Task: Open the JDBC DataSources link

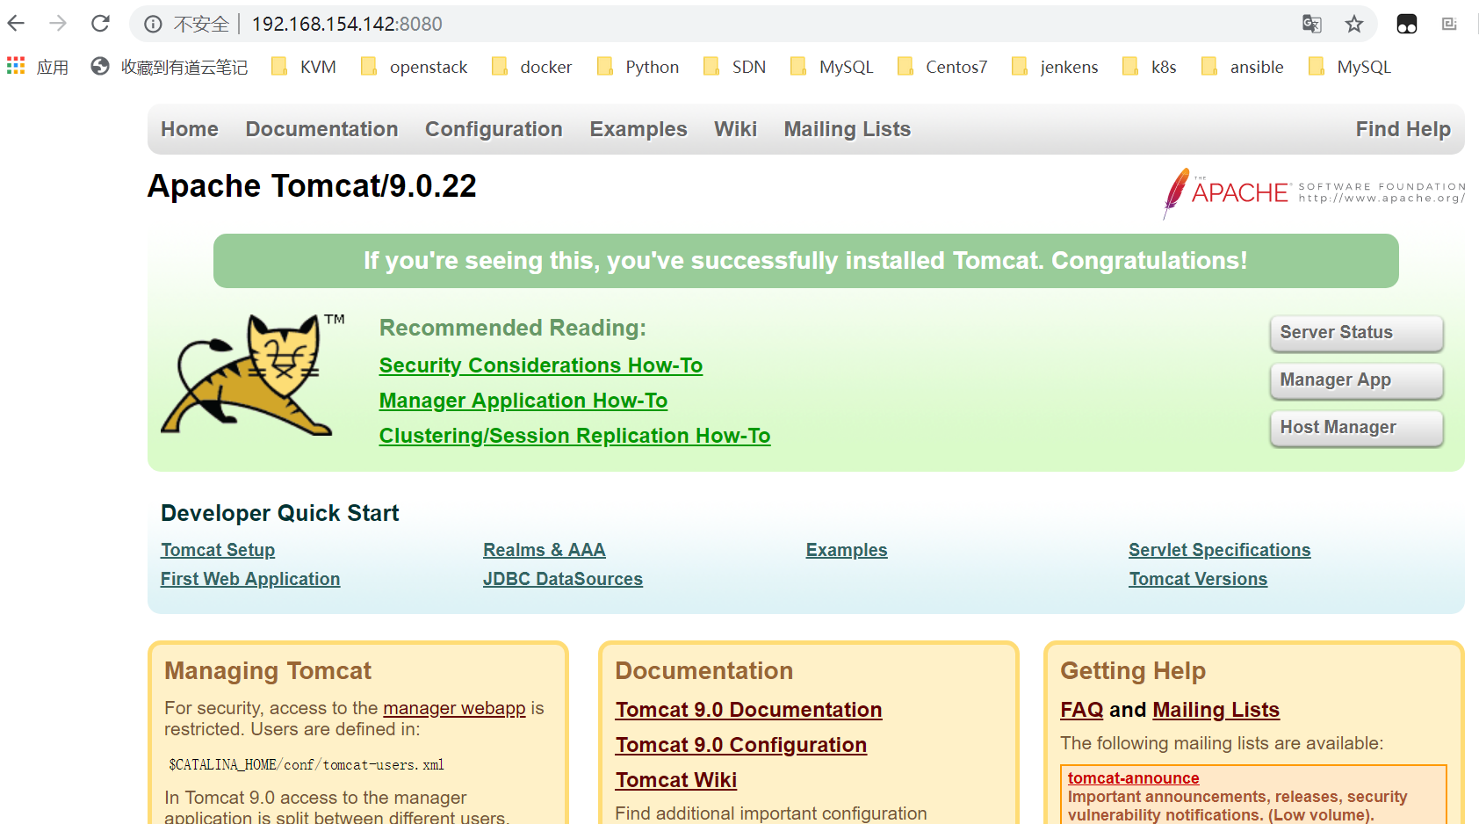Action: pos(563,579)
